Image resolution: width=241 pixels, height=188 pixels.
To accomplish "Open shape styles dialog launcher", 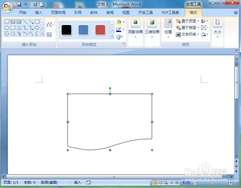I will pyautogui.click(x=124, y=44).
